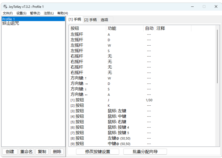Screen dimensions: 222x158
Task: Open the 文件(F) menu
Action: pos(8,13)
